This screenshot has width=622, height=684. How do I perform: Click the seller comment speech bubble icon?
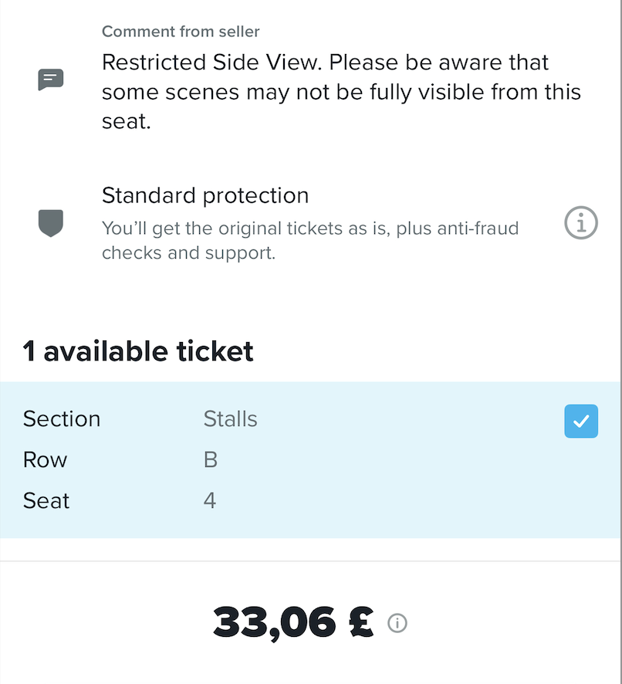51,79
